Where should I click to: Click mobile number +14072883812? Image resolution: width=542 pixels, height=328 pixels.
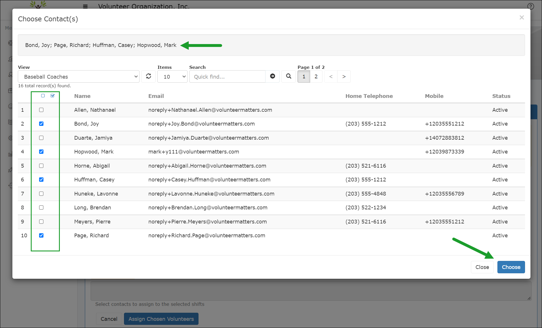tap(444, 138)
